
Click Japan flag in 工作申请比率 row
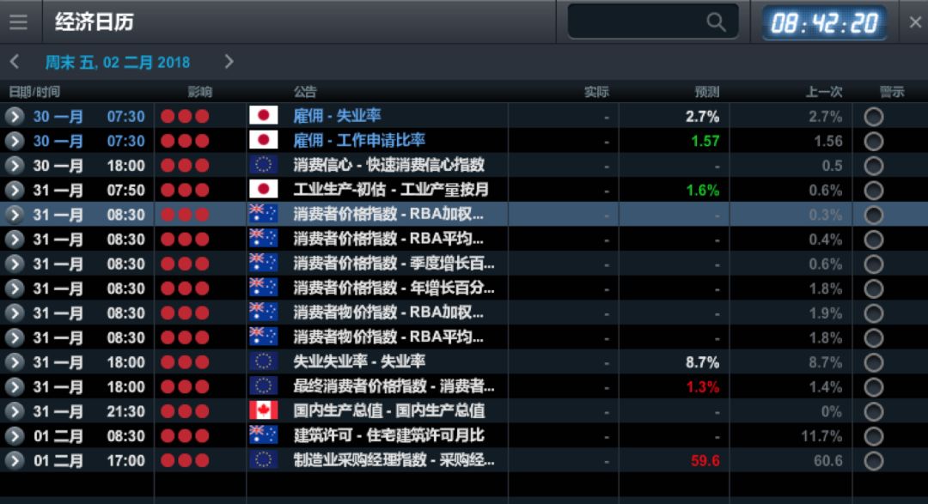[x=264, y=140]
